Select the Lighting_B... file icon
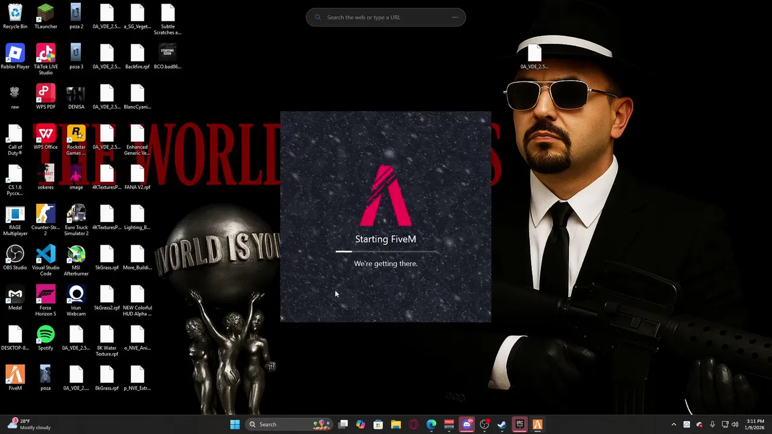This screenshot has height=434, width=772. tap(138, 218)
